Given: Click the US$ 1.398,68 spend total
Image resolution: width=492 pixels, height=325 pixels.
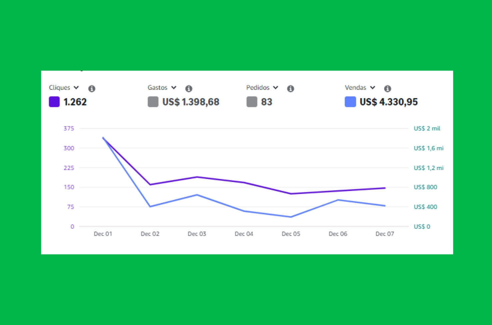Looking at the screenshot, I should [191, 102].
